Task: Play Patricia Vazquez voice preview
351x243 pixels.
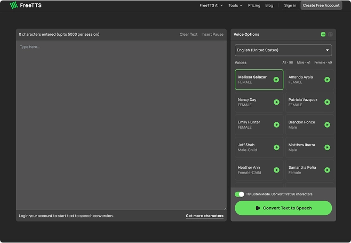Action: tap(327, 102)
